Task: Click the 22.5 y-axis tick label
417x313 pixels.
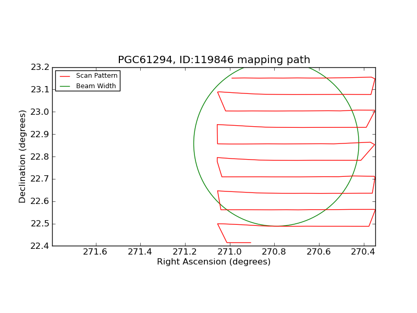Action: point(40,224)
